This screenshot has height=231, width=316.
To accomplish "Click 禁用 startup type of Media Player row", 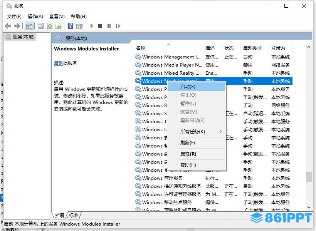I will [x=248, y=65].
